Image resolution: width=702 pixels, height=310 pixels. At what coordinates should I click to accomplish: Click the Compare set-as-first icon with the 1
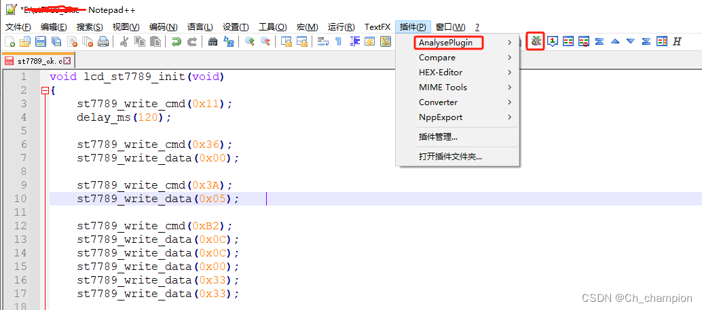coord(553,41)
